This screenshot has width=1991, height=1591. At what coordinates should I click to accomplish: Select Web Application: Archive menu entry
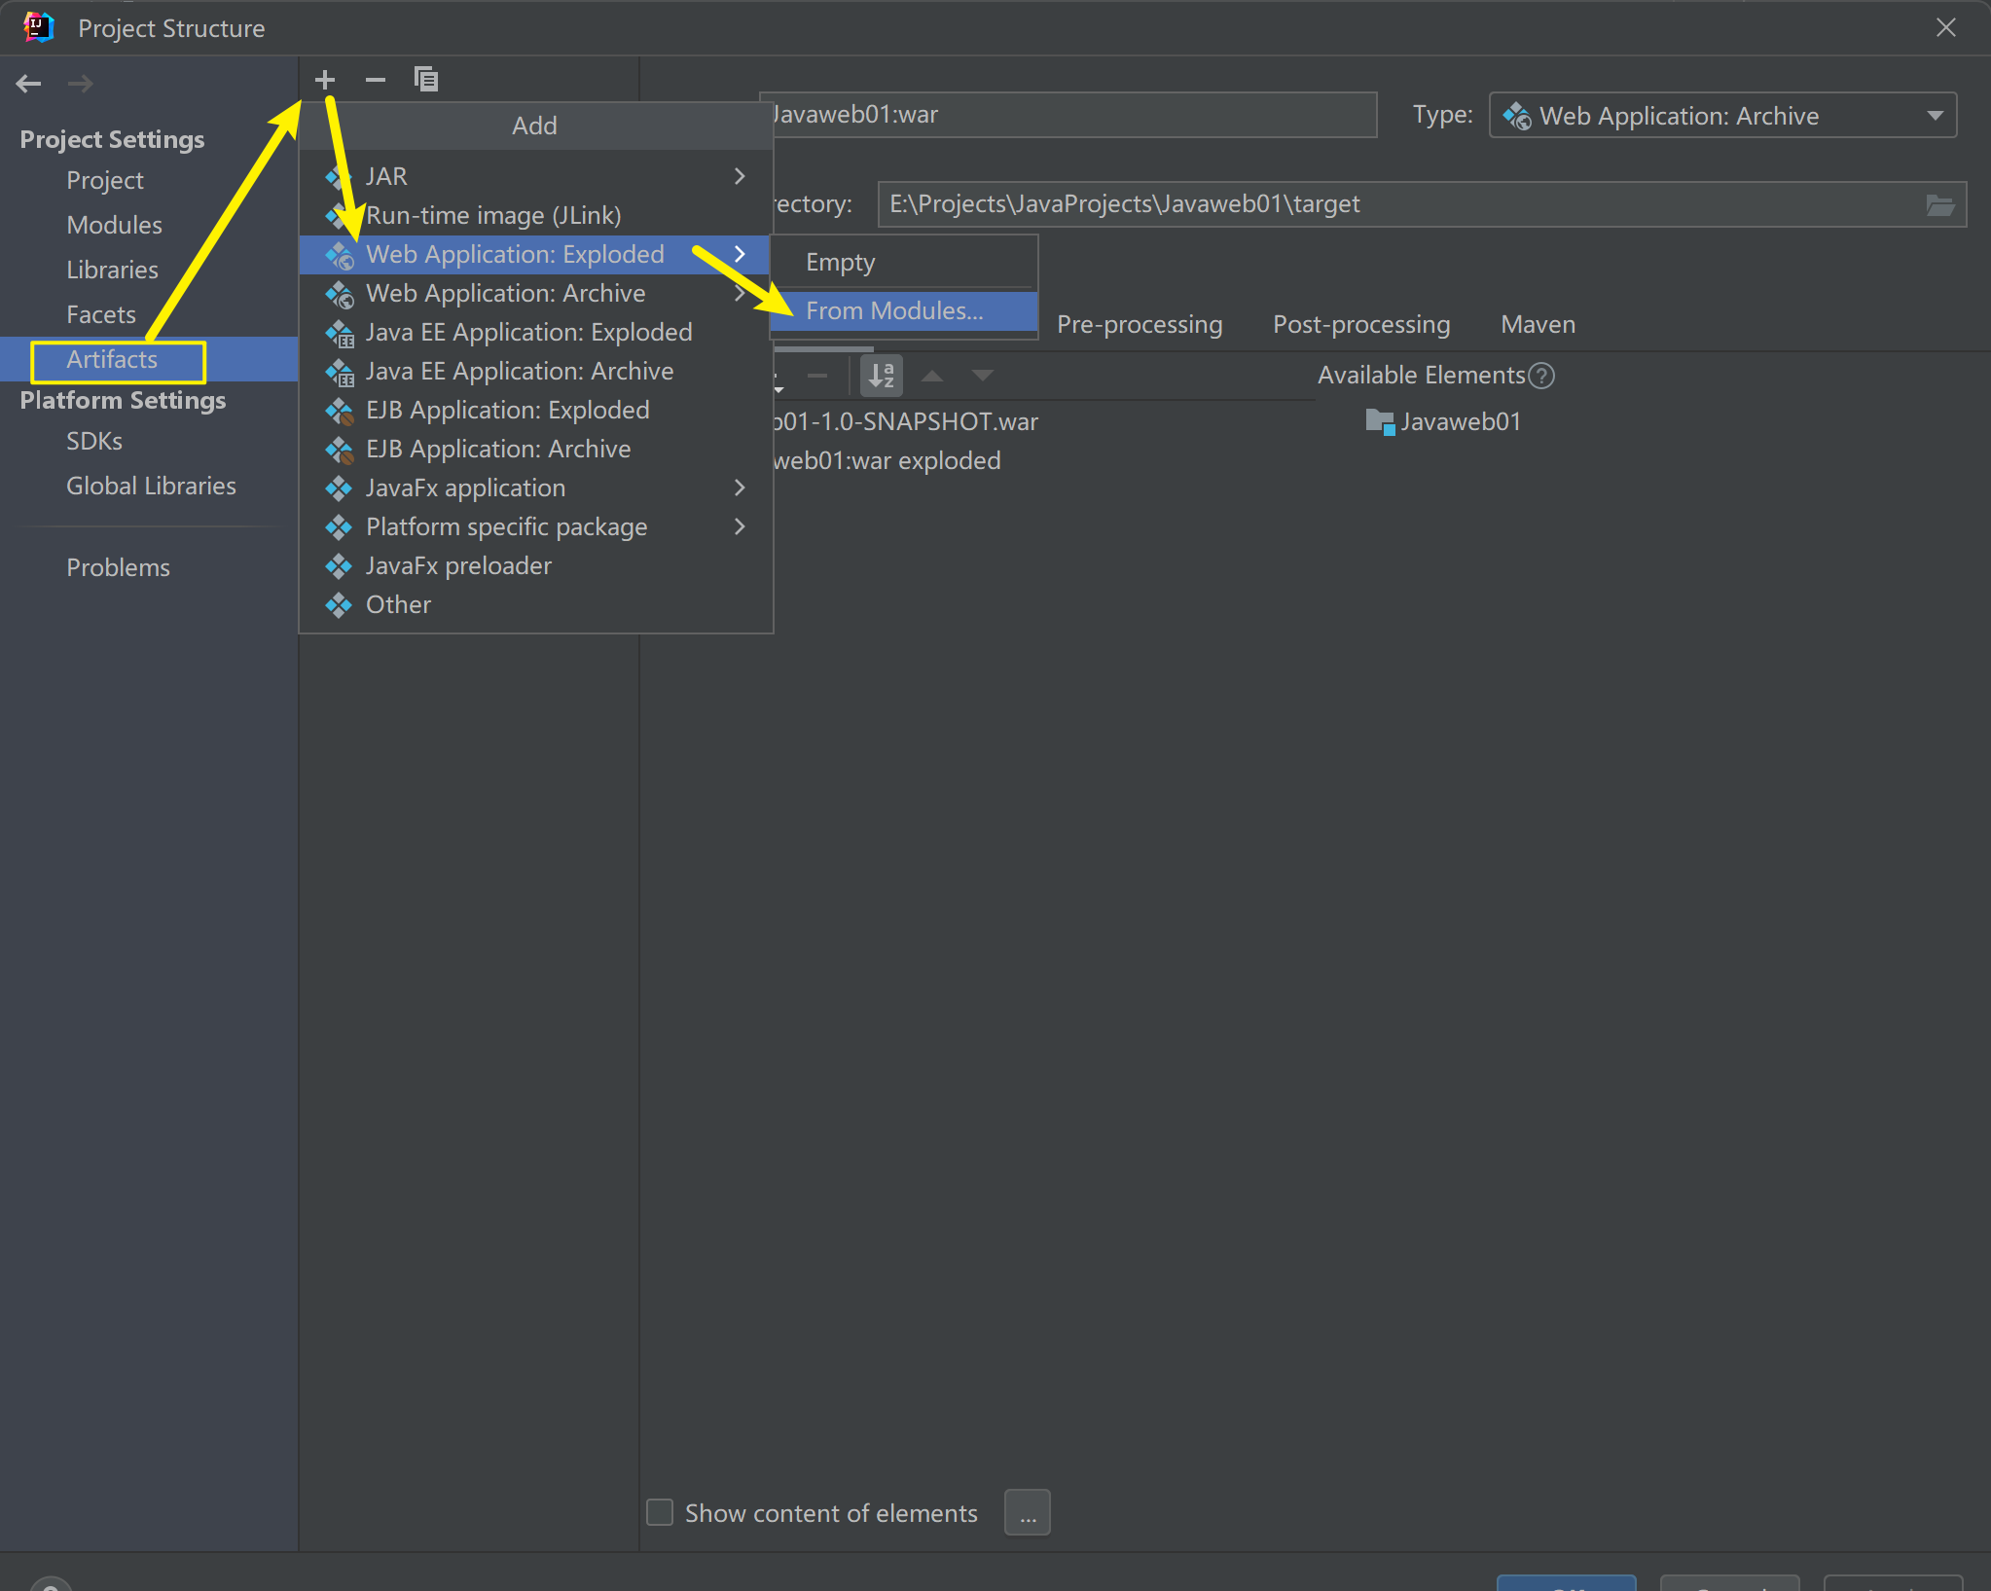505,293
